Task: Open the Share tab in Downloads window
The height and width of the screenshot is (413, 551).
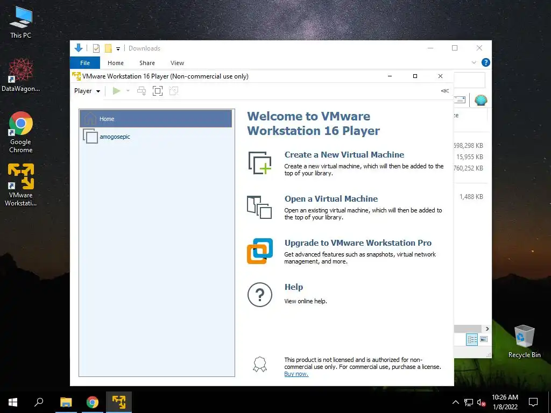Action: 147,63
